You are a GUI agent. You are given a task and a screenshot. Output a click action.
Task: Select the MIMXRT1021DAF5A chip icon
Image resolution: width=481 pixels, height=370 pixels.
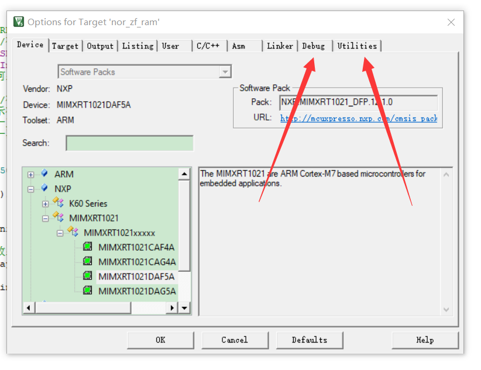[88, 275]
